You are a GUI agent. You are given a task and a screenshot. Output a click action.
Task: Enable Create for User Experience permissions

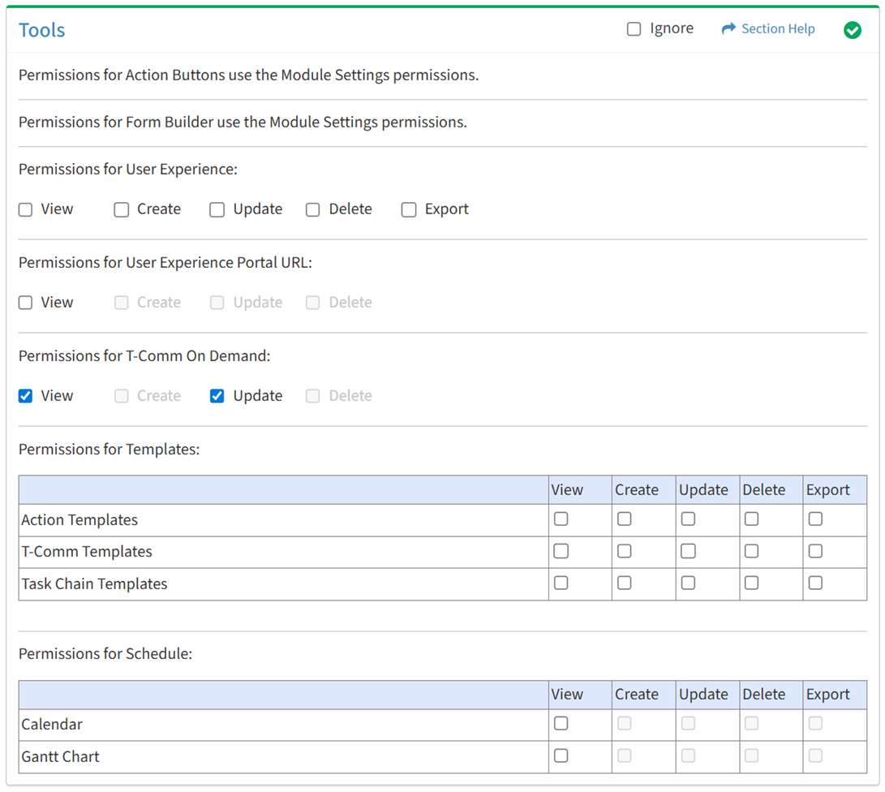(122, 209)
